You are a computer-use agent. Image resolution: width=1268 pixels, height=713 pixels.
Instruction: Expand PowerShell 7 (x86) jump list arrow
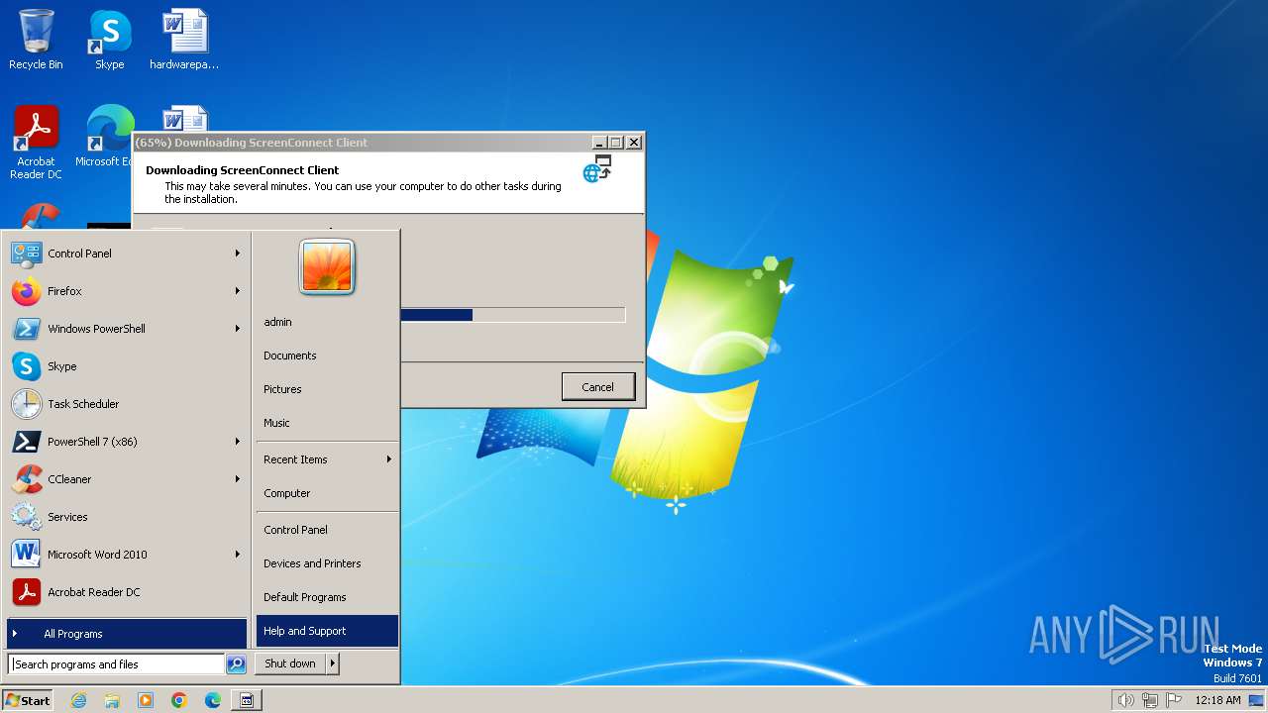(x=238, y=442)
